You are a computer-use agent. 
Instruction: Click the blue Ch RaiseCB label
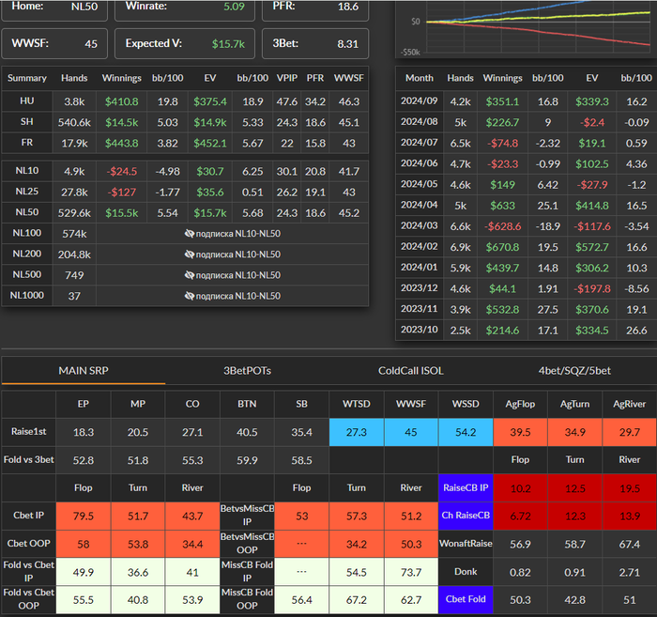tap(465, 516)
